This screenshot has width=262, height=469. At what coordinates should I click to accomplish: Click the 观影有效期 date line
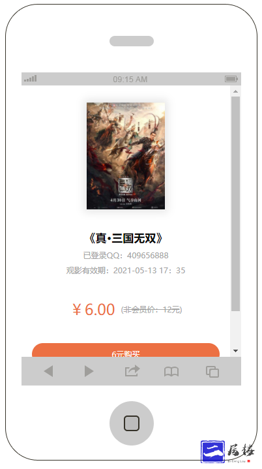(126, 271)
